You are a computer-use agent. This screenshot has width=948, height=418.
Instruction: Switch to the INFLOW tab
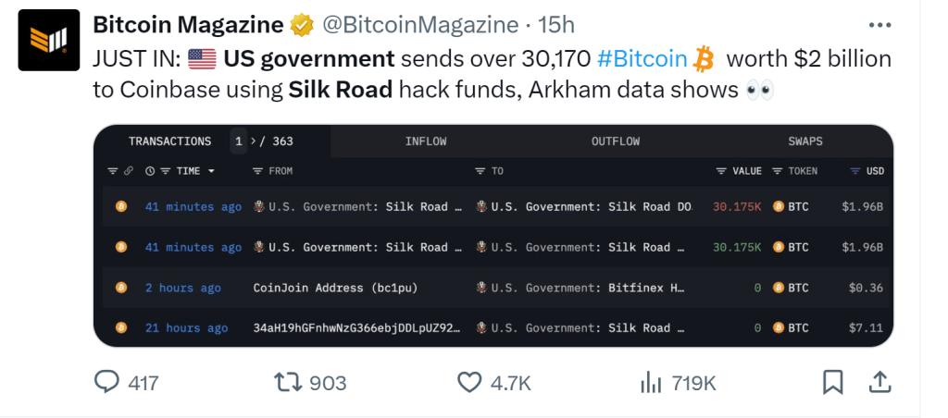425,141
